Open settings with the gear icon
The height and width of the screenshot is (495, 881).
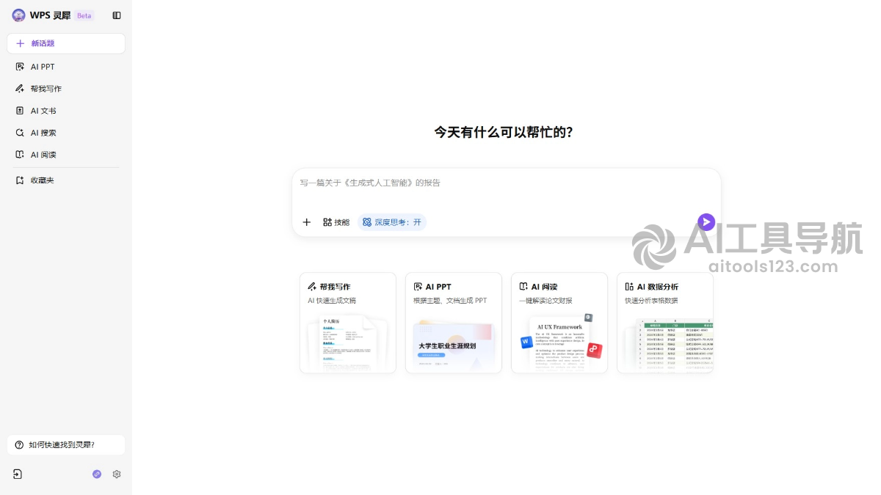(117, 474)
